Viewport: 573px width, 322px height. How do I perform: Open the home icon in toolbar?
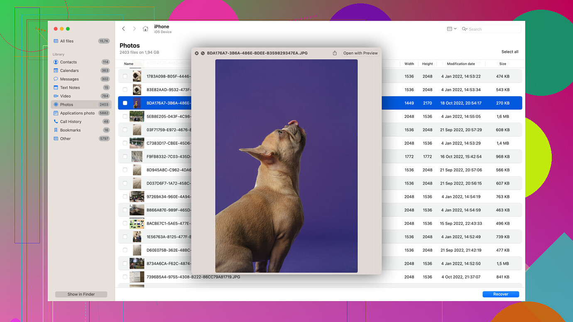[145, 29]
